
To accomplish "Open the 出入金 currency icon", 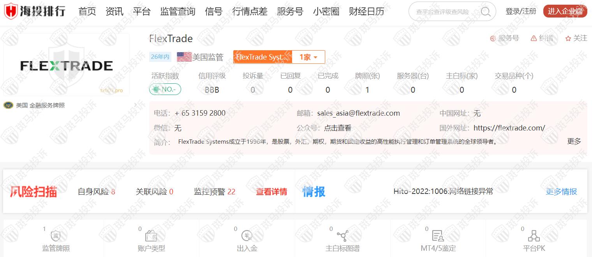I will [247, 236].
